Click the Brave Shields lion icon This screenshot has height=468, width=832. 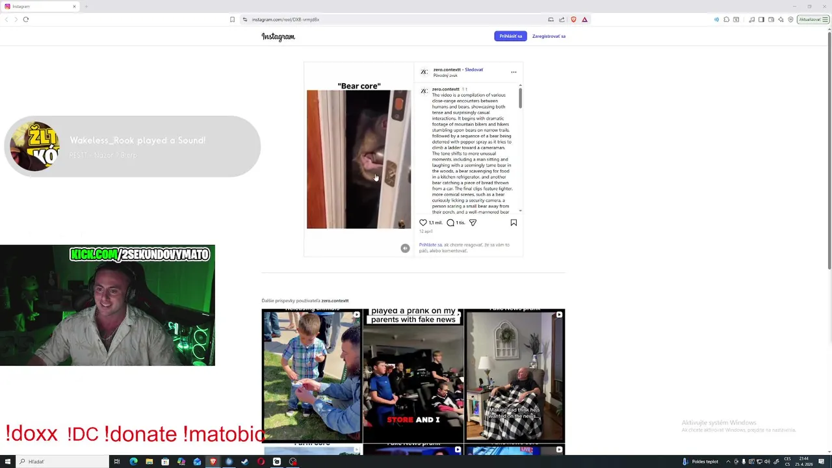[573, 19]
